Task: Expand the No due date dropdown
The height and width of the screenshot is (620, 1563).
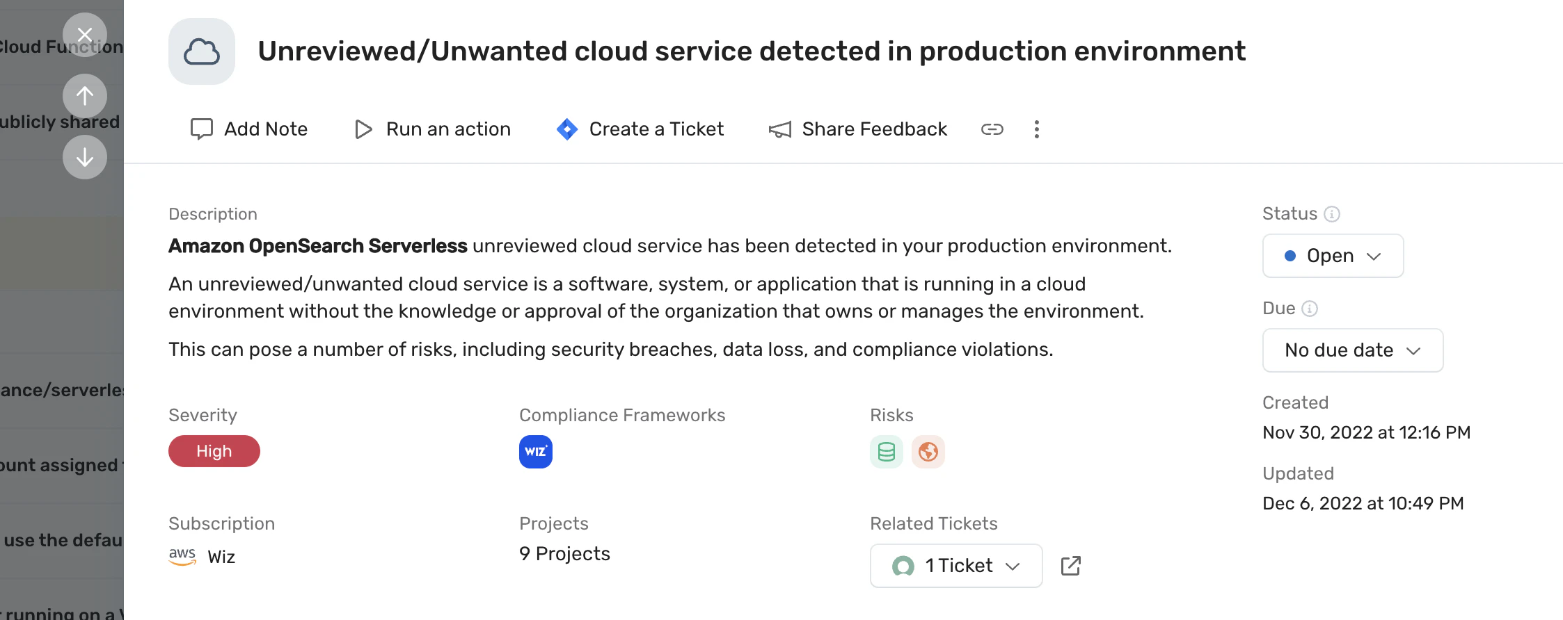Action: 1352,350
